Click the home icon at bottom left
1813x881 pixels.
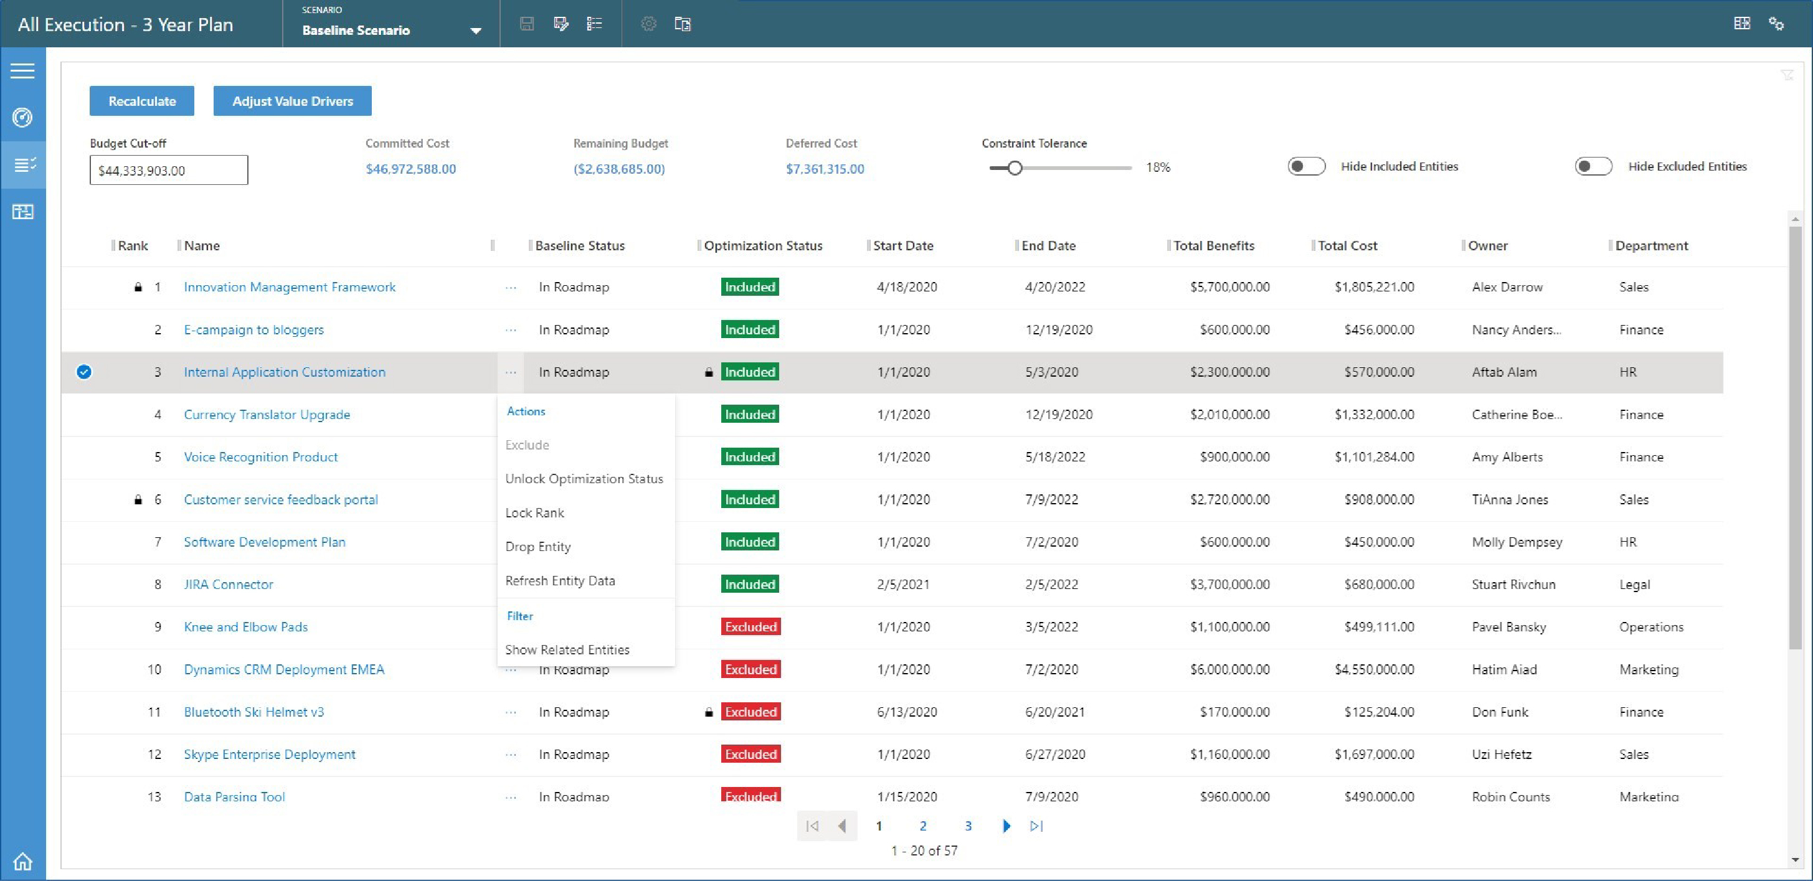[22, 860]
